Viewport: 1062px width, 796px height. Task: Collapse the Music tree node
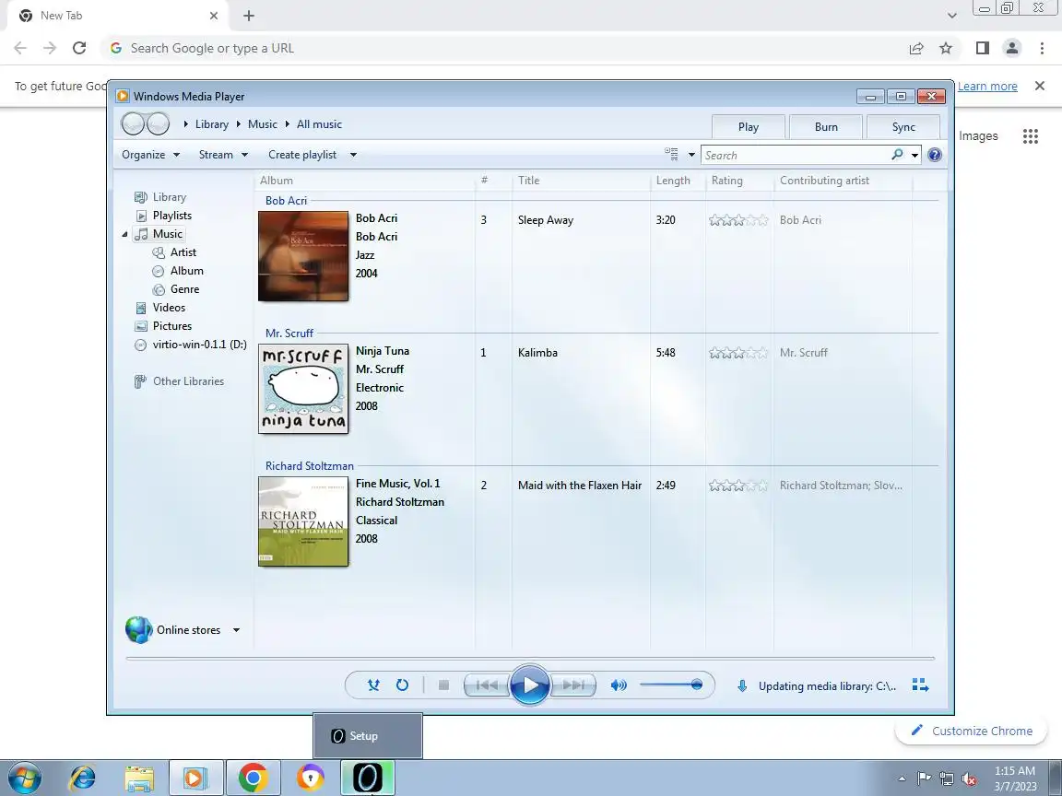click(124, 234)
